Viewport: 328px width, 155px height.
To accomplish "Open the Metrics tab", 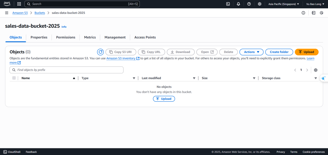I will [90, 37].
